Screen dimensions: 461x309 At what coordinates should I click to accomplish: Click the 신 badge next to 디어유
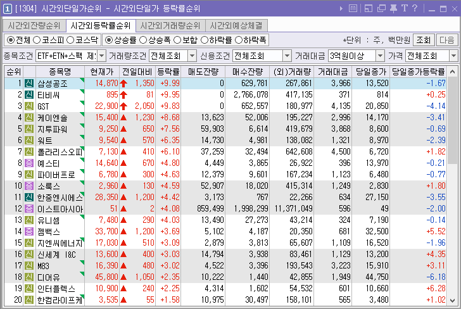(29, 277)
